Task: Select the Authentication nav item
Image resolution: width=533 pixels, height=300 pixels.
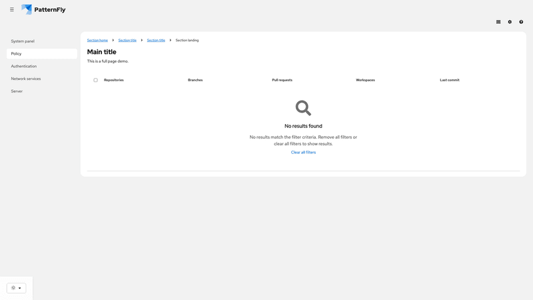Action: point(42,66)
